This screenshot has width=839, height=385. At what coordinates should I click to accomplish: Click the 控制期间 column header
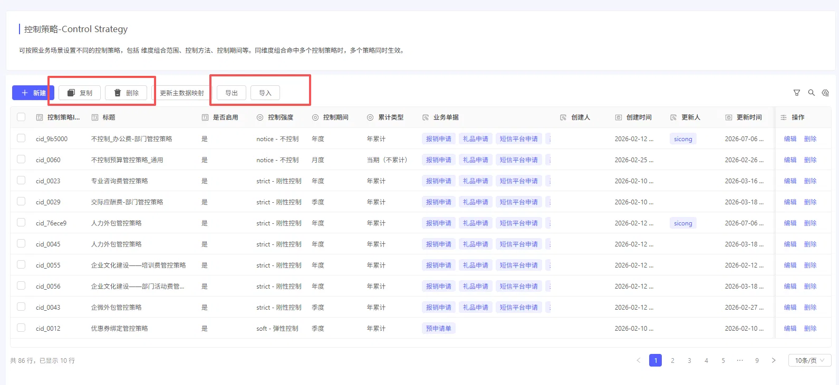tap(335, 117)
